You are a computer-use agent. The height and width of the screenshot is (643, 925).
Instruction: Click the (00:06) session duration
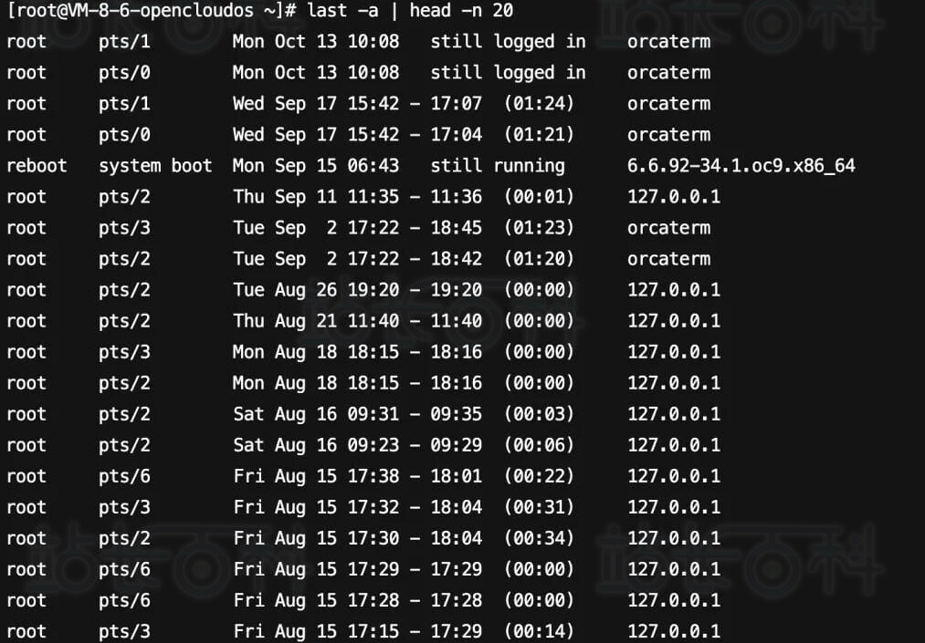pos(540,445)
